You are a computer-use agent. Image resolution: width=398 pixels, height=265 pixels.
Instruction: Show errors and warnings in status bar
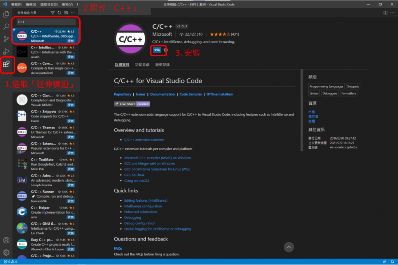pyautogui.click(x=10, y=262)
